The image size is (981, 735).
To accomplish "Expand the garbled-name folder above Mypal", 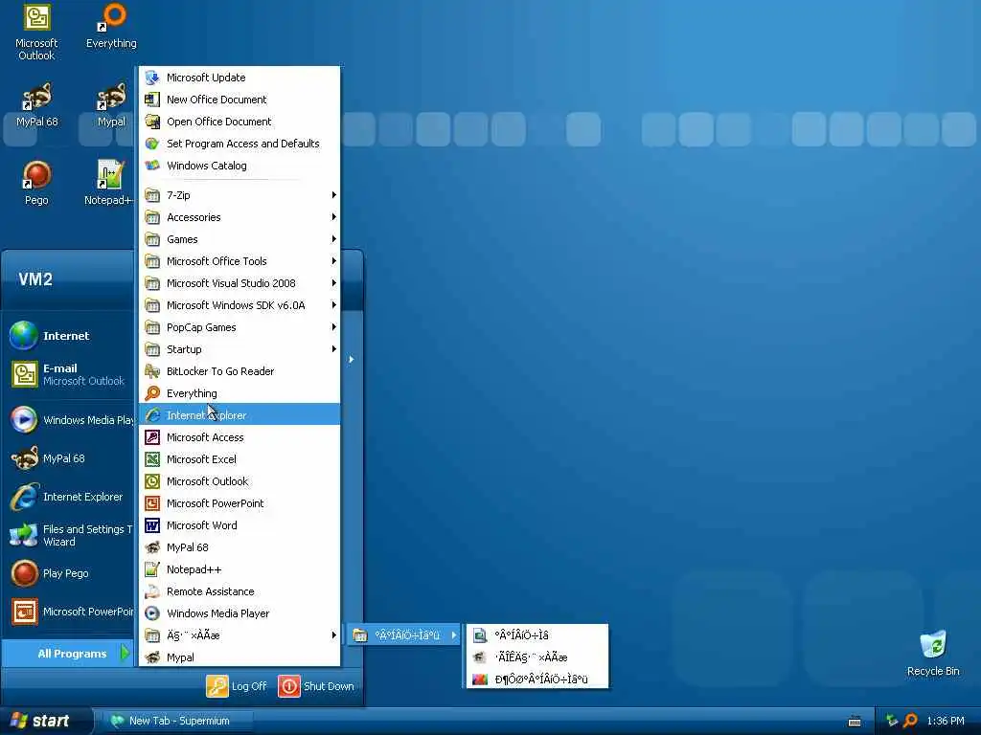I will tap(240, 635).
